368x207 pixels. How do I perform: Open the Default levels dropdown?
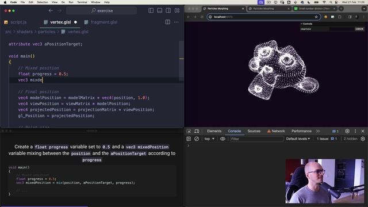click(298, 139)
